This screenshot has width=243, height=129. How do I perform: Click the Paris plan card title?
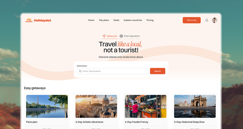32,122
